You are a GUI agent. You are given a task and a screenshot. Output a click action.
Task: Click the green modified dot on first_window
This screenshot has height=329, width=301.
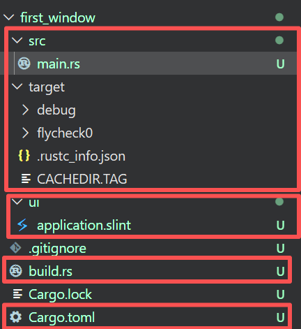pos(279,17)
